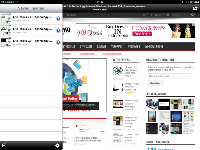This screenshot has height=150, width=200.
Task: Select second saved image thumbnail
Action: coord(6,30)
